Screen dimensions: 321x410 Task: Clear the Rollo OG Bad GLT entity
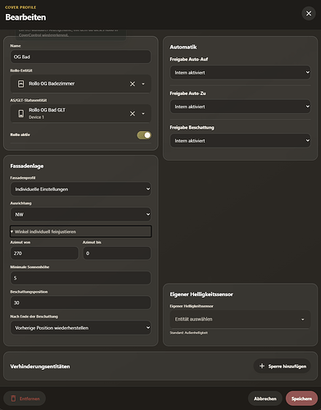point(133,113)
